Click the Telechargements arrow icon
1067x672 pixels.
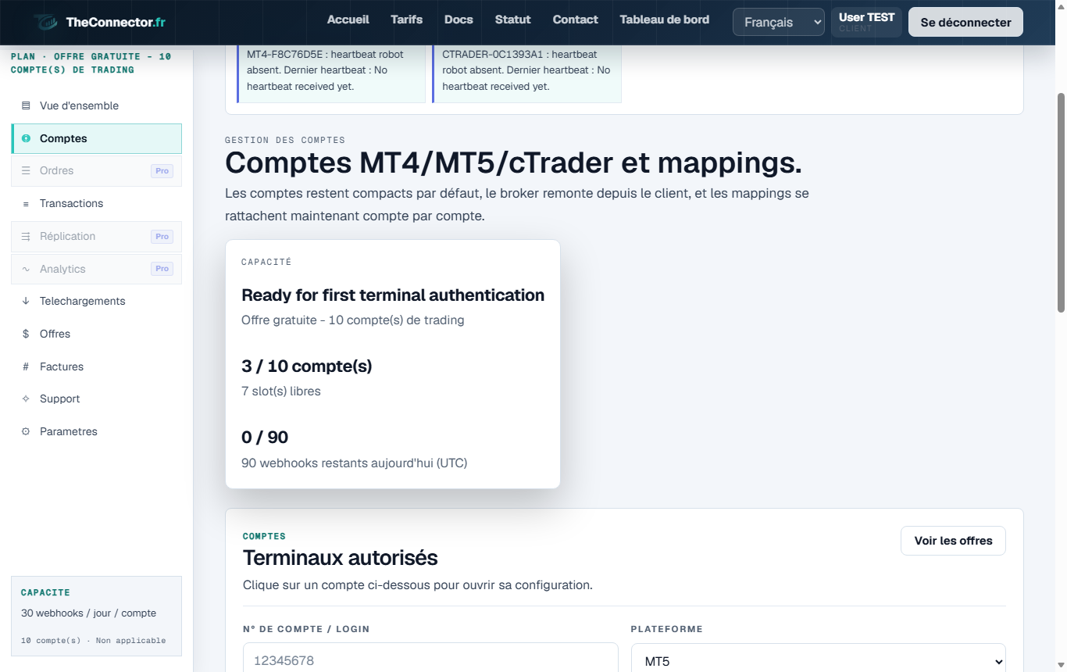point(26,301)
